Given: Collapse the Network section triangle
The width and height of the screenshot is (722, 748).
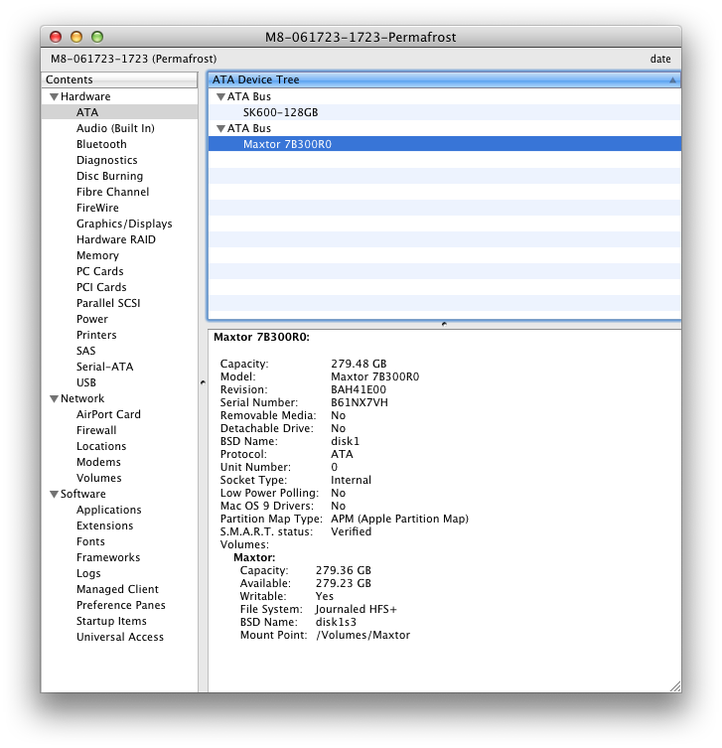Looking at the screenshot, I should click(54, 399).
